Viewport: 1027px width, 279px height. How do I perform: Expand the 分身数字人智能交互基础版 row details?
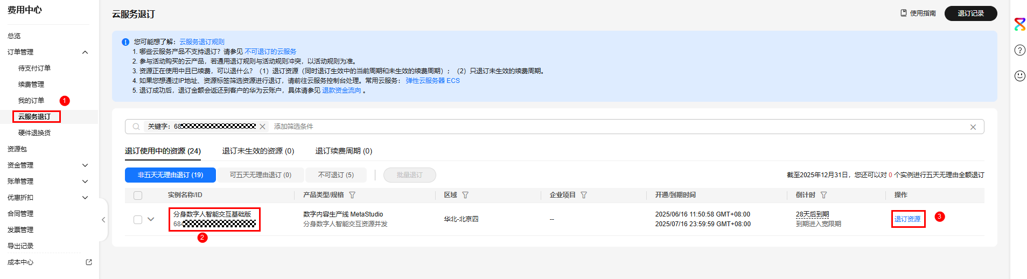[x=151, y=219]
